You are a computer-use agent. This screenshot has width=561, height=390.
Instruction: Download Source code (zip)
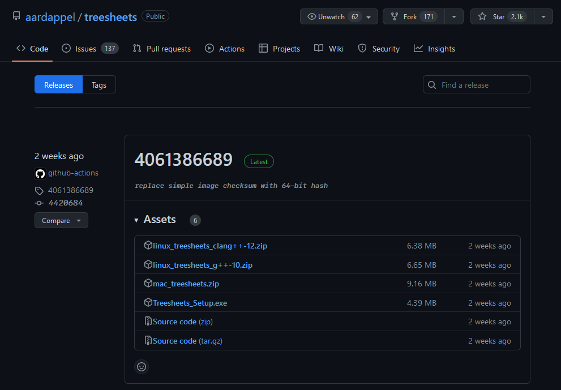[x=182, y=322]
